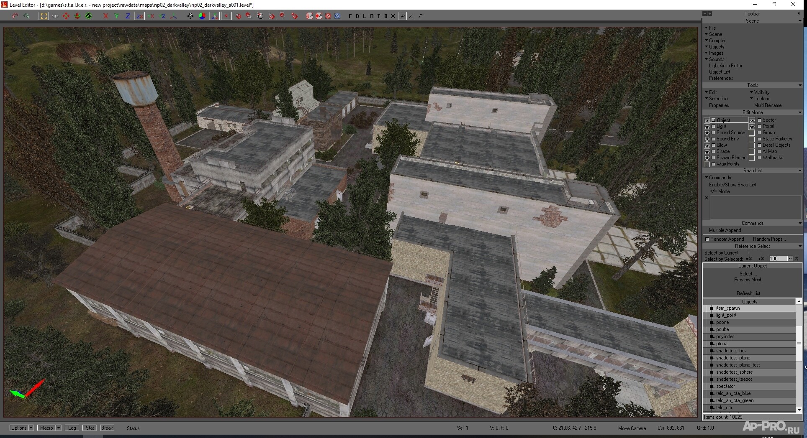The width and height of the screenshot is (807, 438).
Task: Expand the Macro dropdown arrow
Action: (59, 428)
